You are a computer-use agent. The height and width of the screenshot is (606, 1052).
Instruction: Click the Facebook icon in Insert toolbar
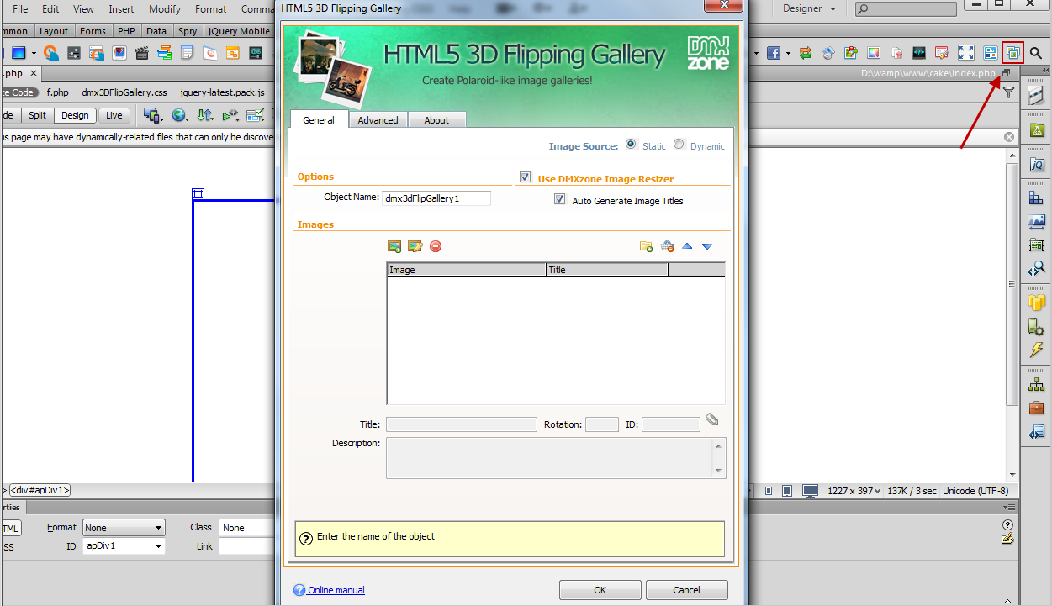pos(773,53)
